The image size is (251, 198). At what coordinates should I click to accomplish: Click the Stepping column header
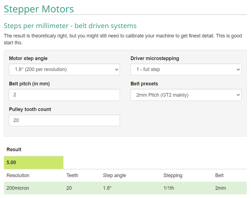(173, 175)
